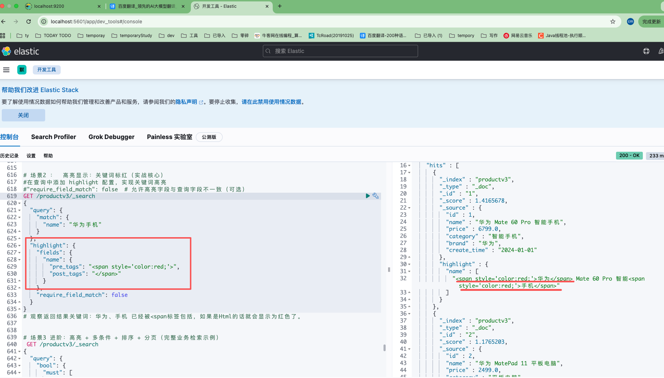Focus the 搜索 Elastic search field

point(340,51)
